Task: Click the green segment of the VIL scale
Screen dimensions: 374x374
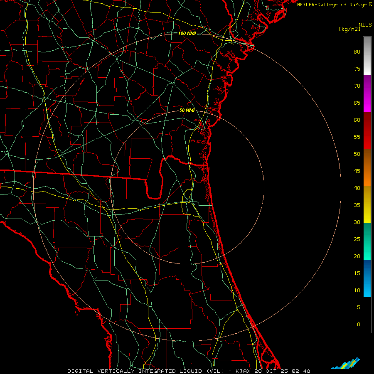Action: pos(367,241)
